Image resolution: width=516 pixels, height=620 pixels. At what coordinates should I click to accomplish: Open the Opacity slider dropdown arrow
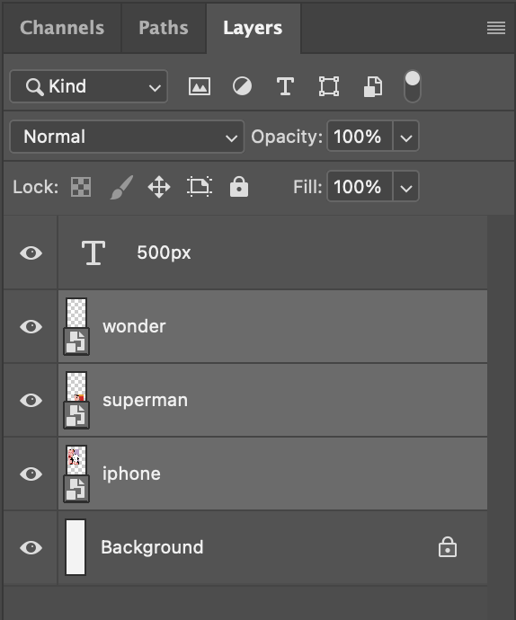406,137
